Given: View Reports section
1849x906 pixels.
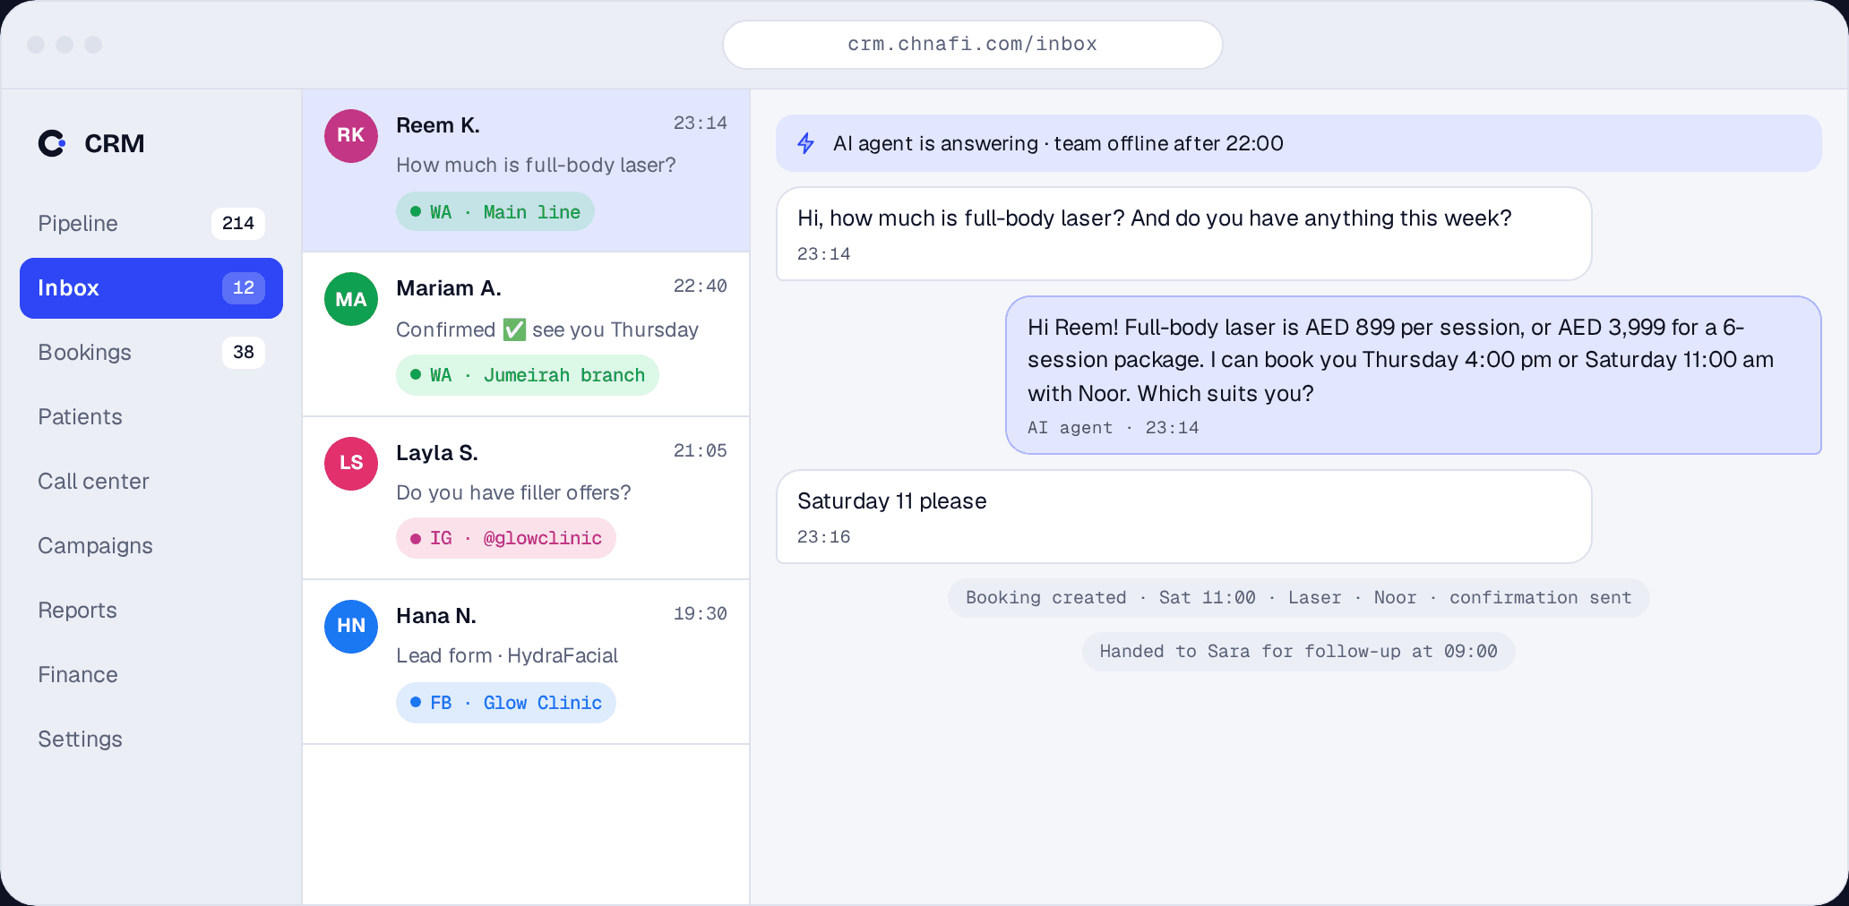Looking at the screenshot, I should [x=151, y=611].
